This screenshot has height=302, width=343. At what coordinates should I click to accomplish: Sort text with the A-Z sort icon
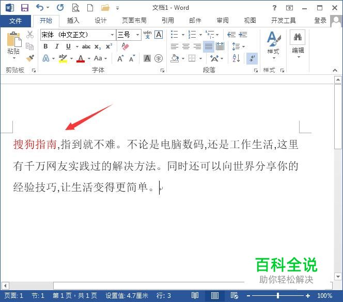(x=236, y=58)
